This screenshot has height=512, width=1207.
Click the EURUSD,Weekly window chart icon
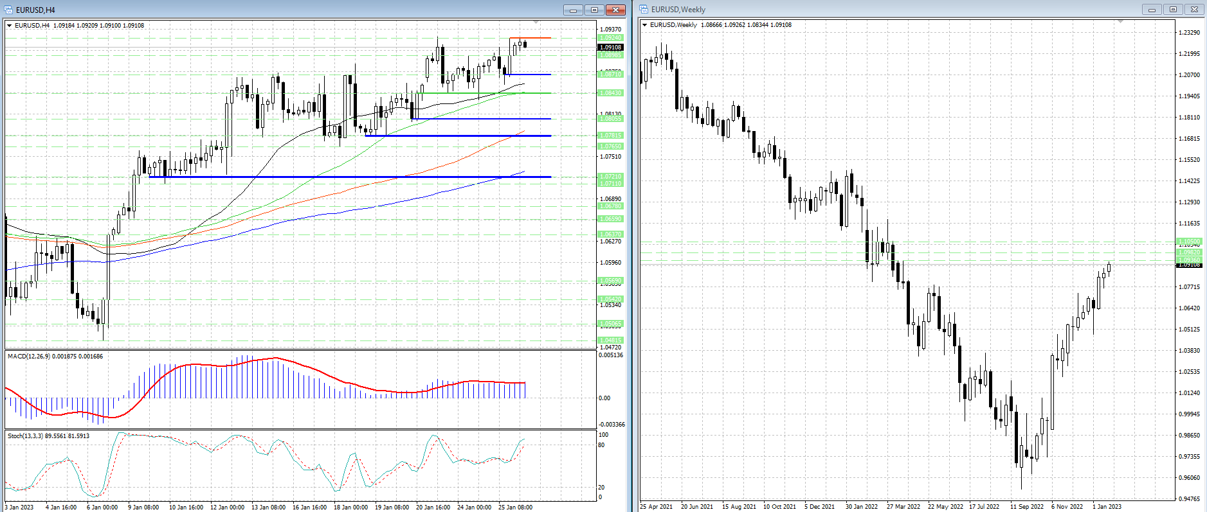pyautogui.click(x=644, y=10)
